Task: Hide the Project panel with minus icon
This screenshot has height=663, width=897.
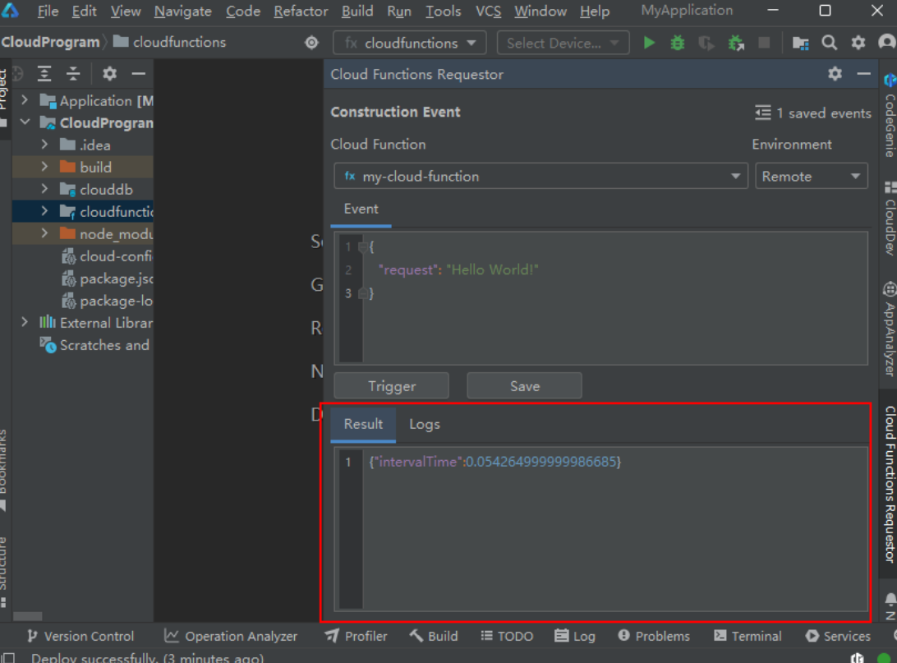Action: (139, 74)
